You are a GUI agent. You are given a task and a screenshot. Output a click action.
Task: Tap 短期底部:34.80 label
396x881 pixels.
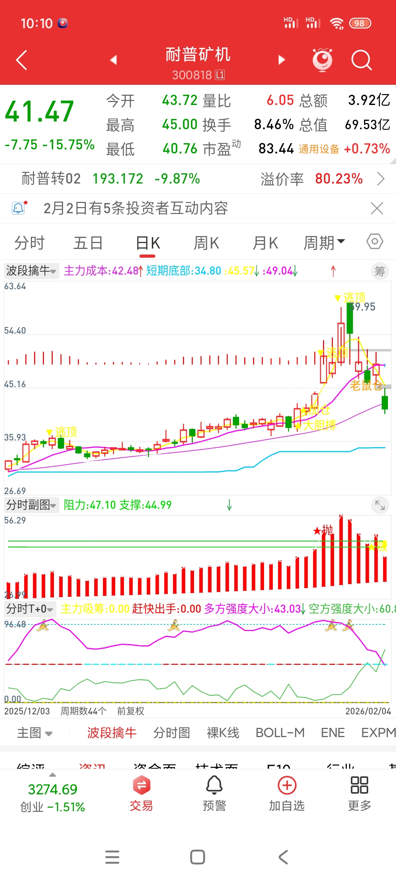click(184, 271)
